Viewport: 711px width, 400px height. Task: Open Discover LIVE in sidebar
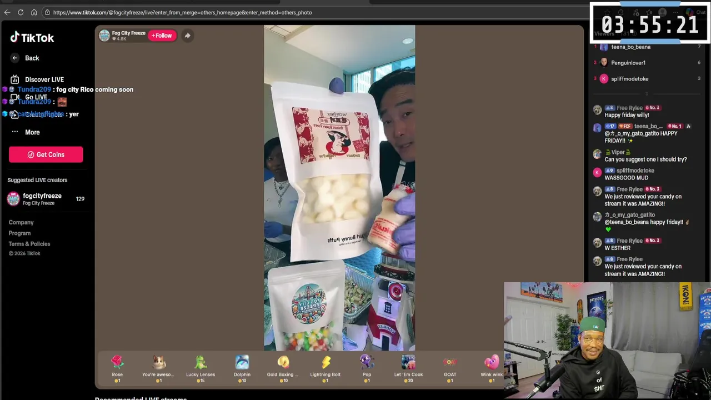tap(37, 79)
